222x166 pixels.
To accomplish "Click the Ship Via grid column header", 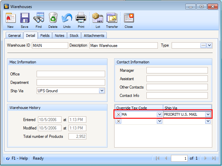I will pos(187,108).
